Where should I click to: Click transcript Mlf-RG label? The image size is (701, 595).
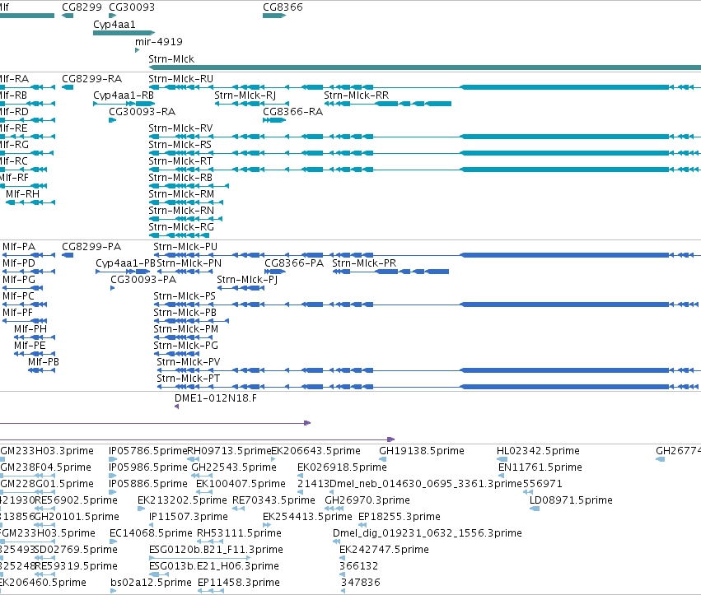14,145
